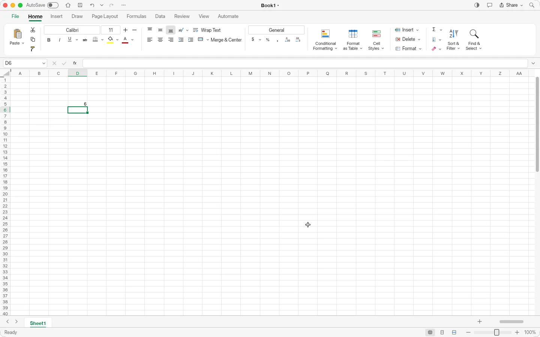Strike through text with strikethrough icon

85,40
